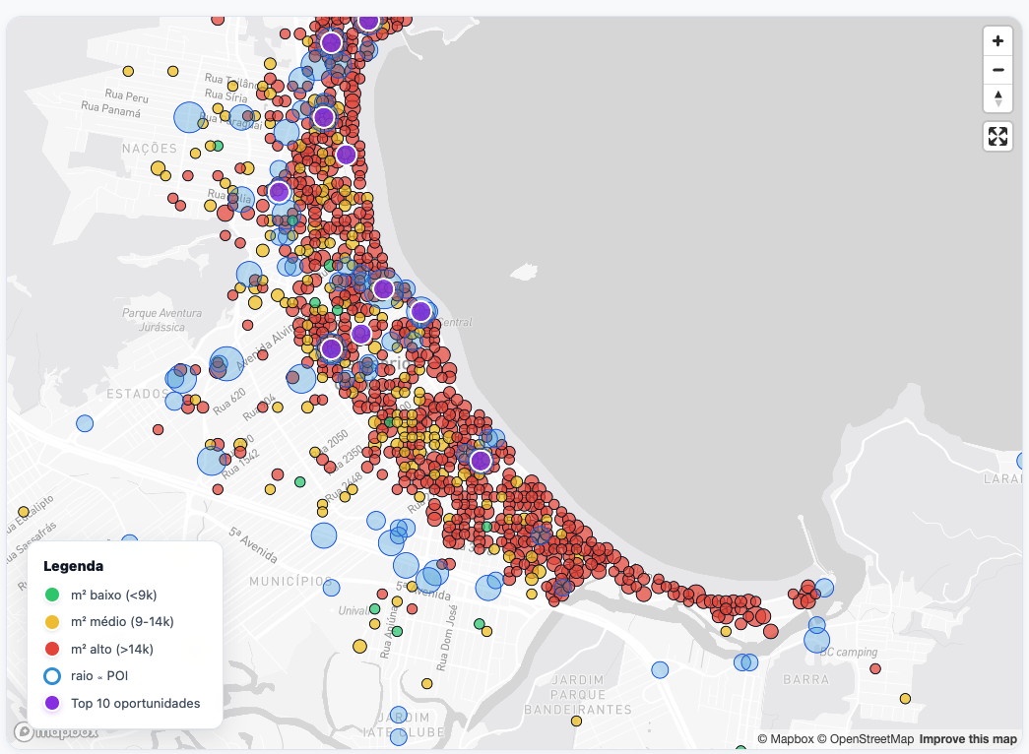Click red m² alto legend swatch

[x=52, y=650]
